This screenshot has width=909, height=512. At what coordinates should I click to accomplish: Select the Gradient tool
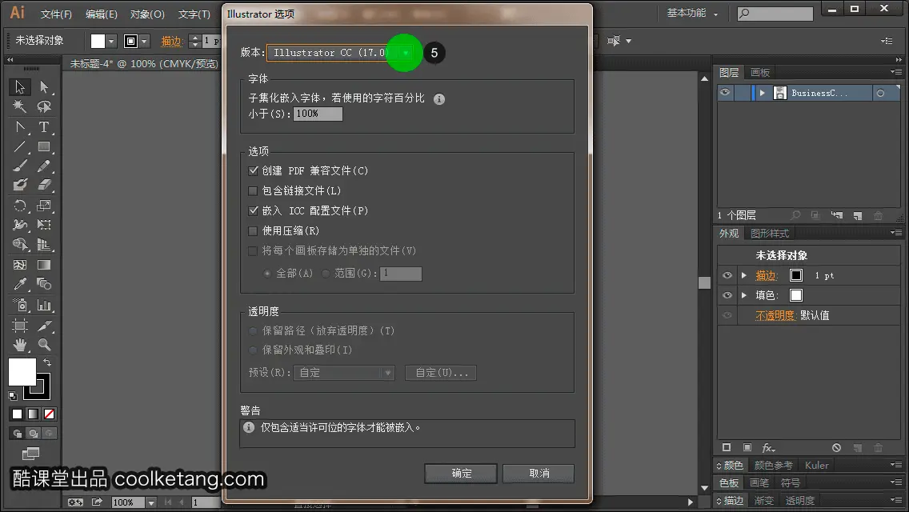tap(44, 265)
